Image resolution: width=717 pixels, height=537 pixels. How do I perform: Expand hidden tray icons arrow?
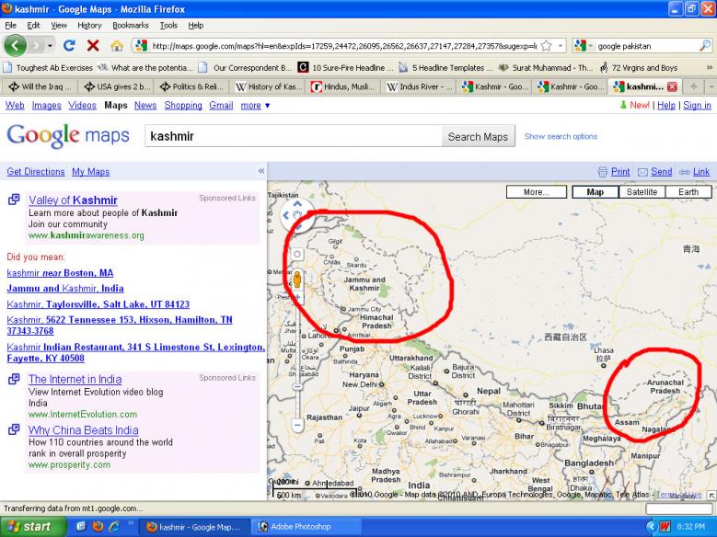(651, 527)
